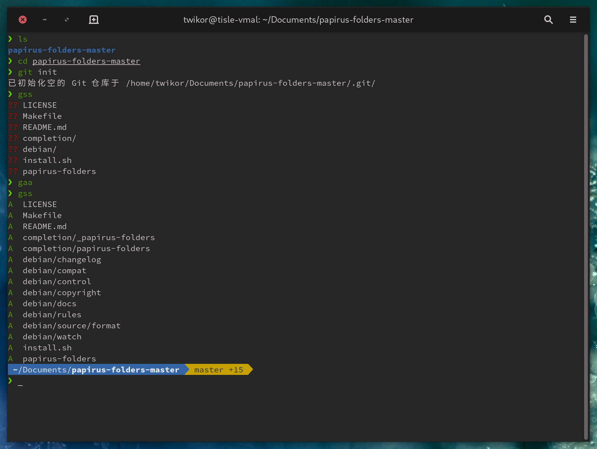Click the debian/changelog line
The height and width of the screenshot is (449, 597).
62,260
